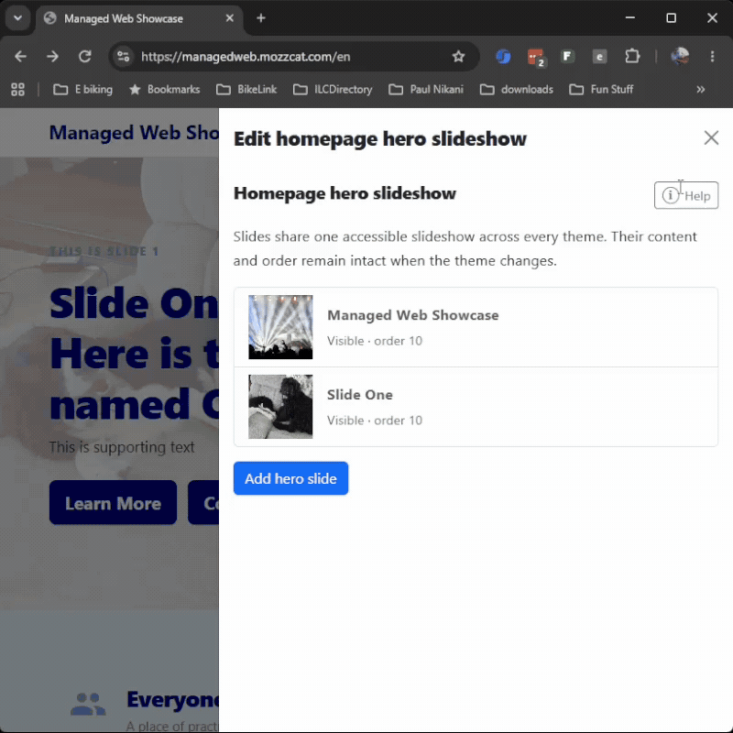The image size is (733, 733).
Task: Go forward with the browser forward arrow
Action: point(52,57)
